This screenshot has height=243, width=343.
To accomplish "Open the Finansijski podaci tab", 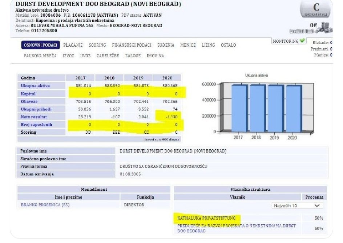I will pyautogui.click(x=132, y=45).
